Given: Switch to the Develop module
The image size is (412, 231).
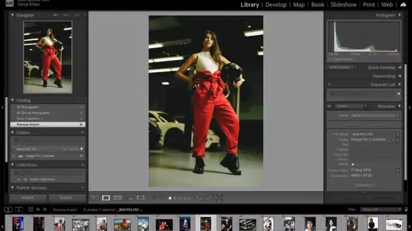Looking at the screenshot, I should click(x=276, y=4).
